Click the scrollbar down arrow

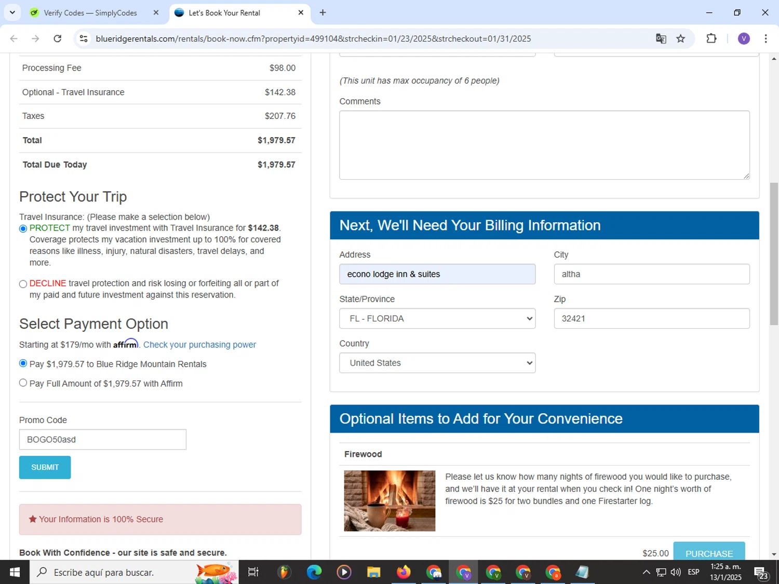pos(774,554)
